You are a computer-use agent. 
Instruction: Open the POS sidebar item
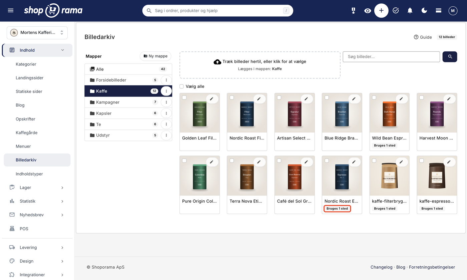pos(24,229)
